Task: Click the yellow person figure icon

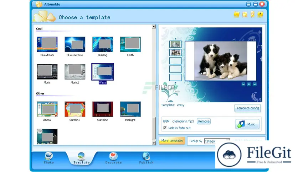Action: 252,15
